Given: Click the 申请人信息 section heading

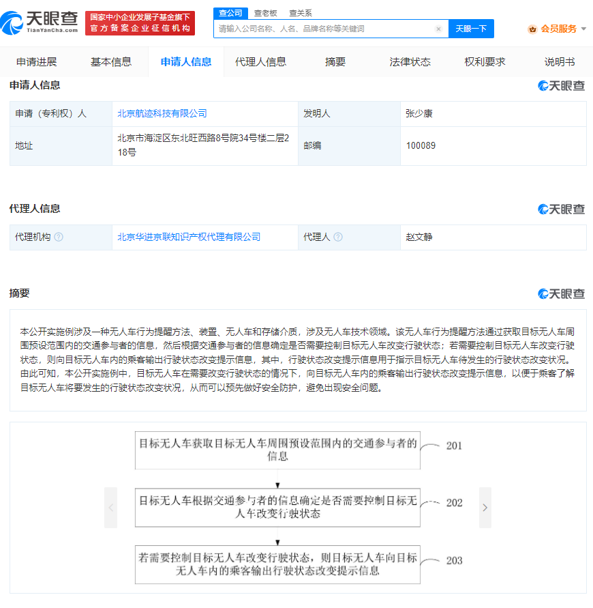Looking at the screenshot, I should (35, 85).
